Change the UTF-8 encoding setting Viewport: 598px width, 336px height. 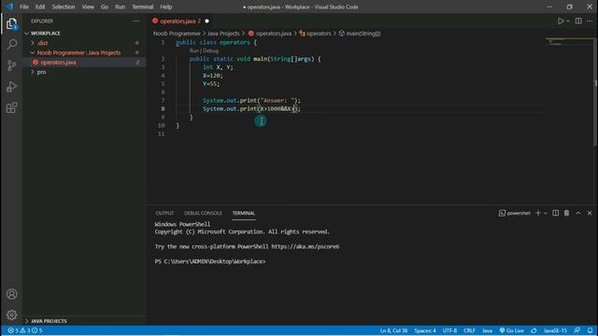(x=449, y=330)
